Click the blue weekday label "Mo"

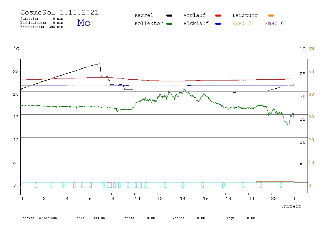[x=84, y=23]
